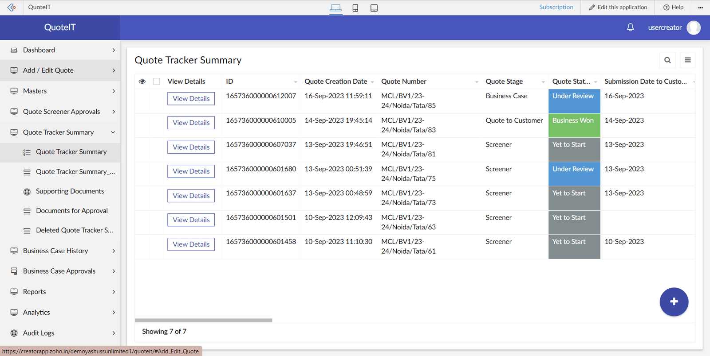
Task: Open the Quote Creation Date column dropdown
Action: coord(372,82)
